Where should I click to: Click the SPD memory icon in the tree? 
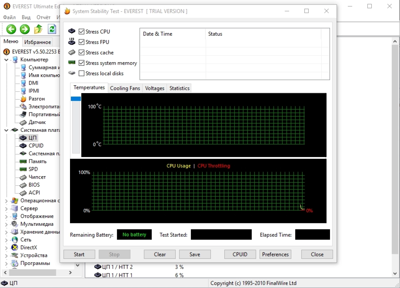point(23,169)
